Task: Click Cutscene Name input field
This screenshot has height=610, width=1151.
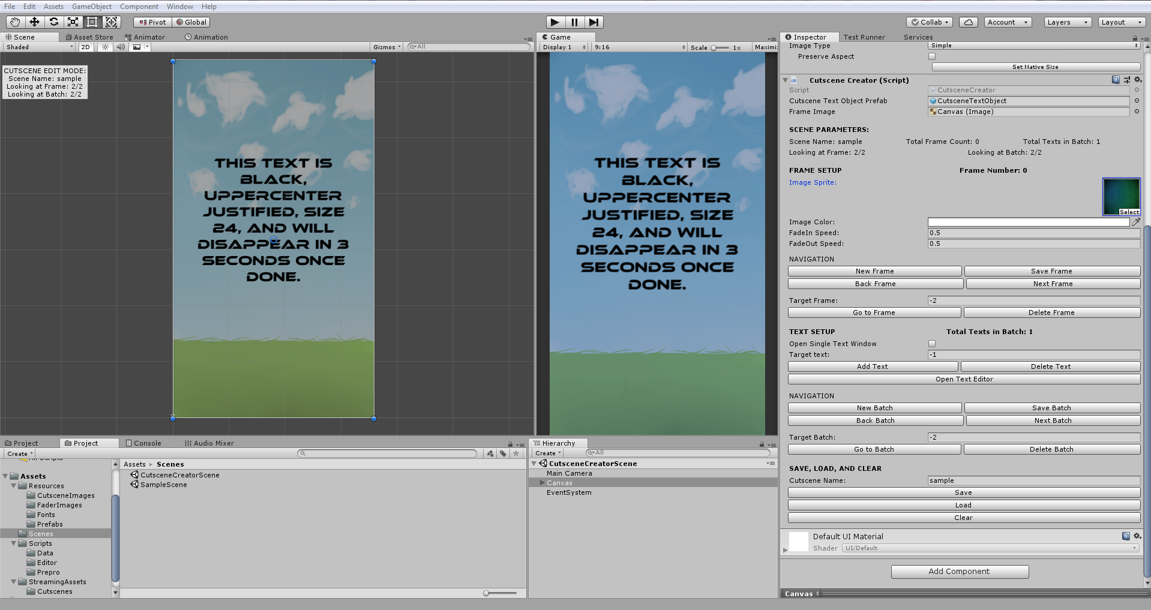Action: tap(1033, 480)
